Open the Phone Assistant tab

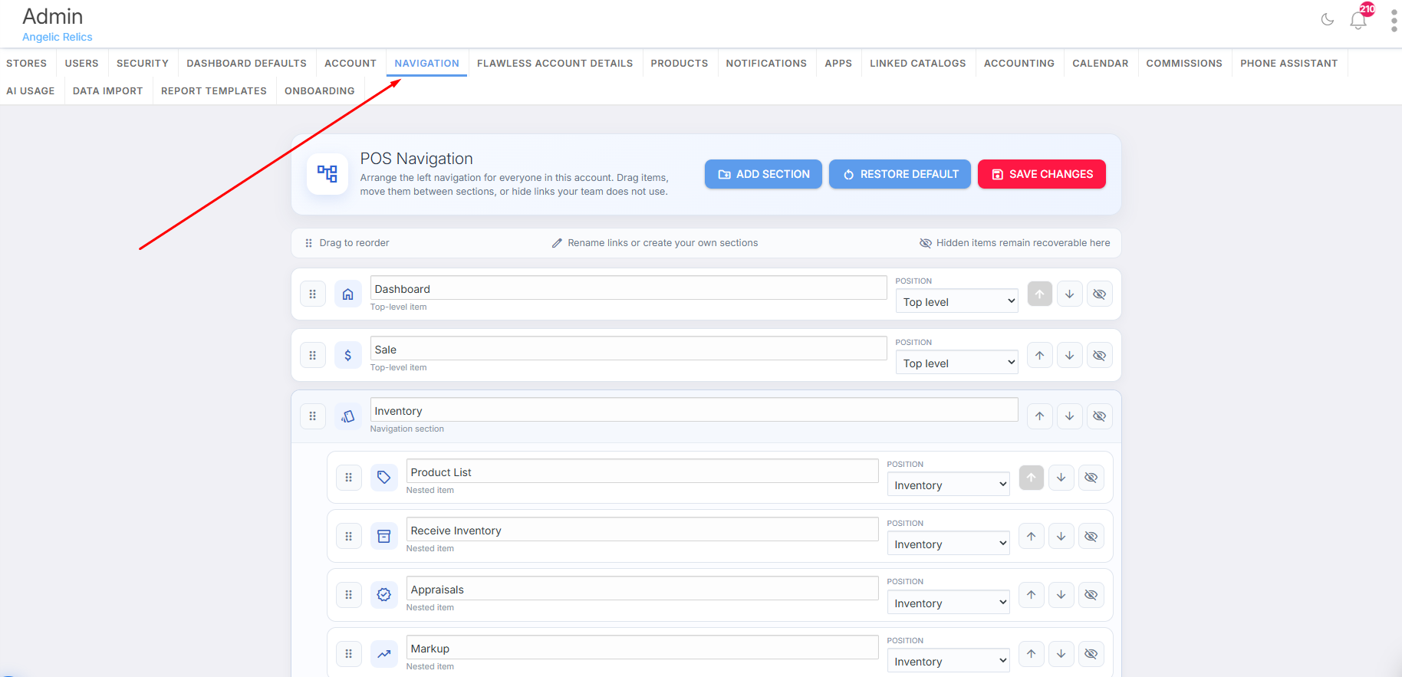pyautogui.click(x=1289, y=63)
